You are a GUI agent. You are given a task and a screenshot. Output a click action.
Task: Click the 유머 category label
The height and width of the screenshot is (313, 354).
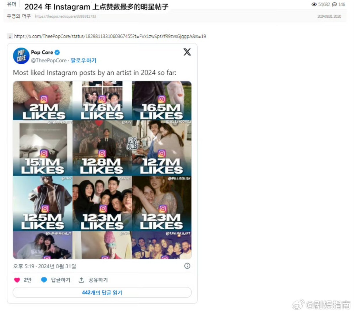pyautogui.click(x=12, y=4)
